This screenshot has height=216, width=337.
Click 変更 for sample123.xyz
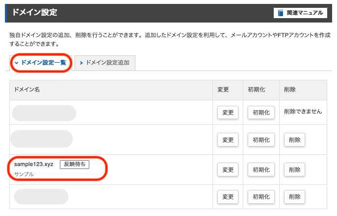pos(228,169)
